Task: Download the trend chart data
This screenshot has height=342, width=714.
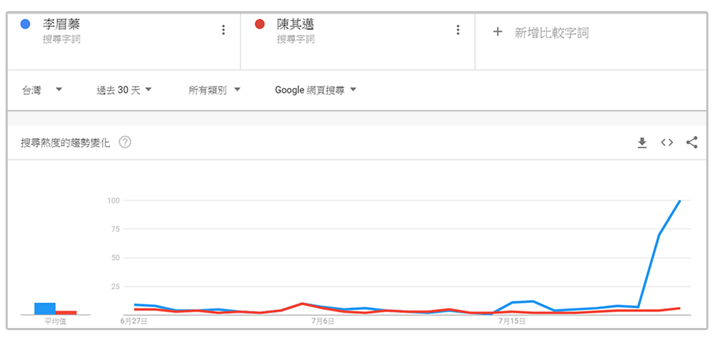Action: click(x=642, y=143)
